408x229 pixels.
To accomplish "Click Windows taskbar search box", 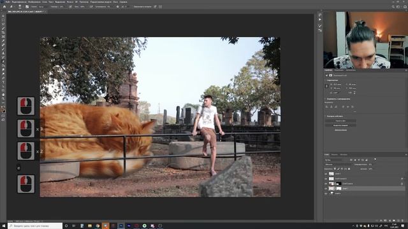I will point(35,226).
